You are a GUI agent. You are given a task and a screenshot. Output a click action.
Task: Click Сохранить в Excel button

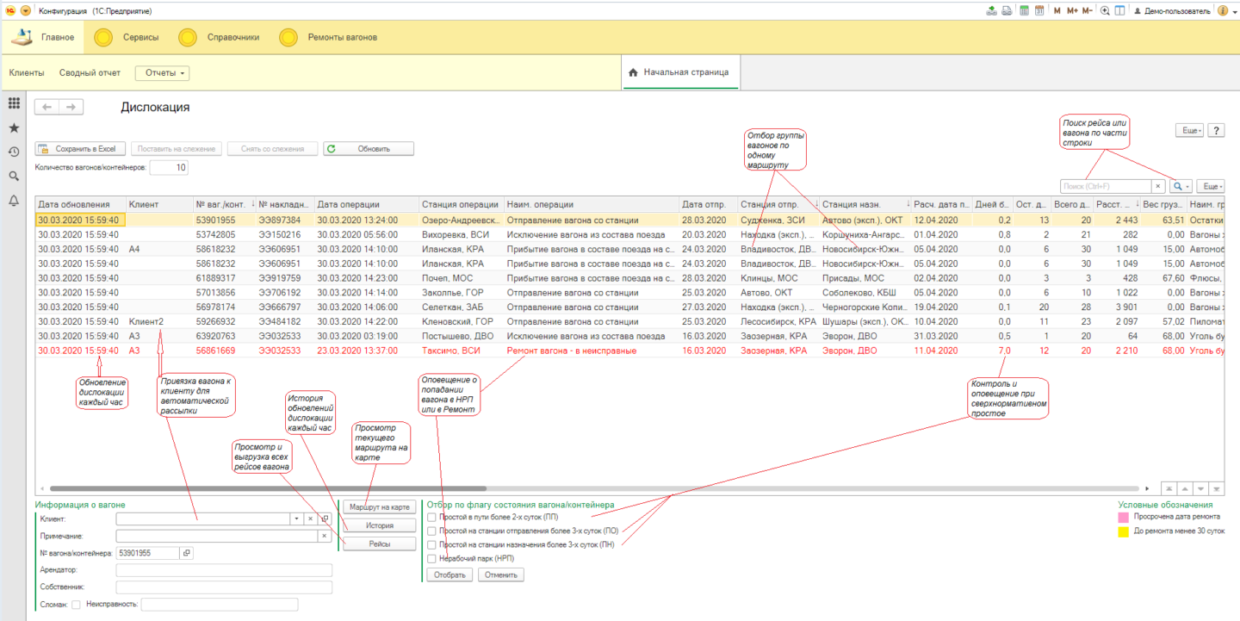pyautogui.click(x=81, y=148)
